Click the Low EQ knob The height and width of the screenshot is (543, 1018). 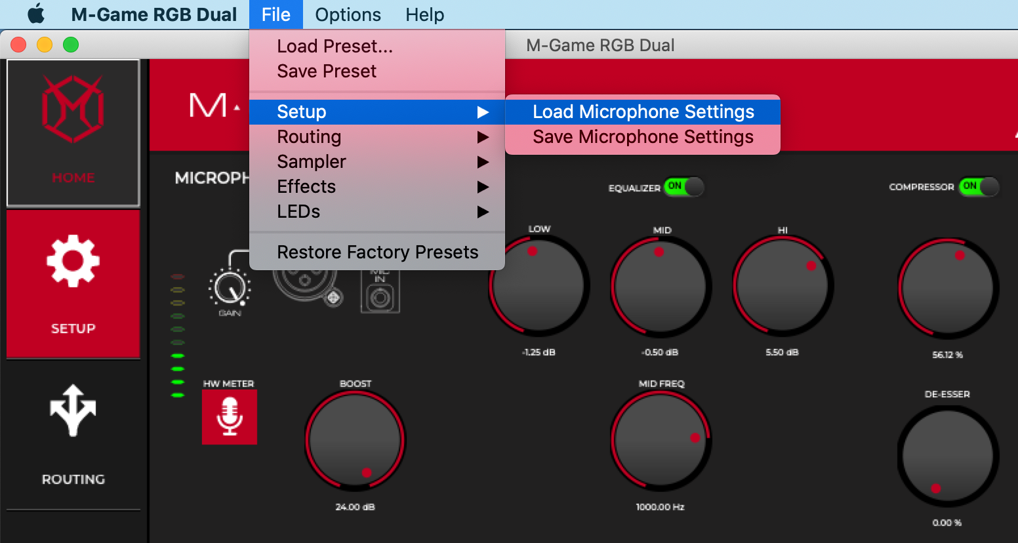click(x=539, y=286)
